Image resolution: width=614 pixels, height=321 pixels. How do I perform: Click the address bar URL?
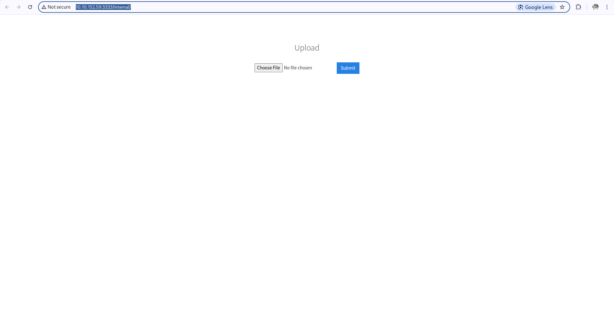(103, 7)
